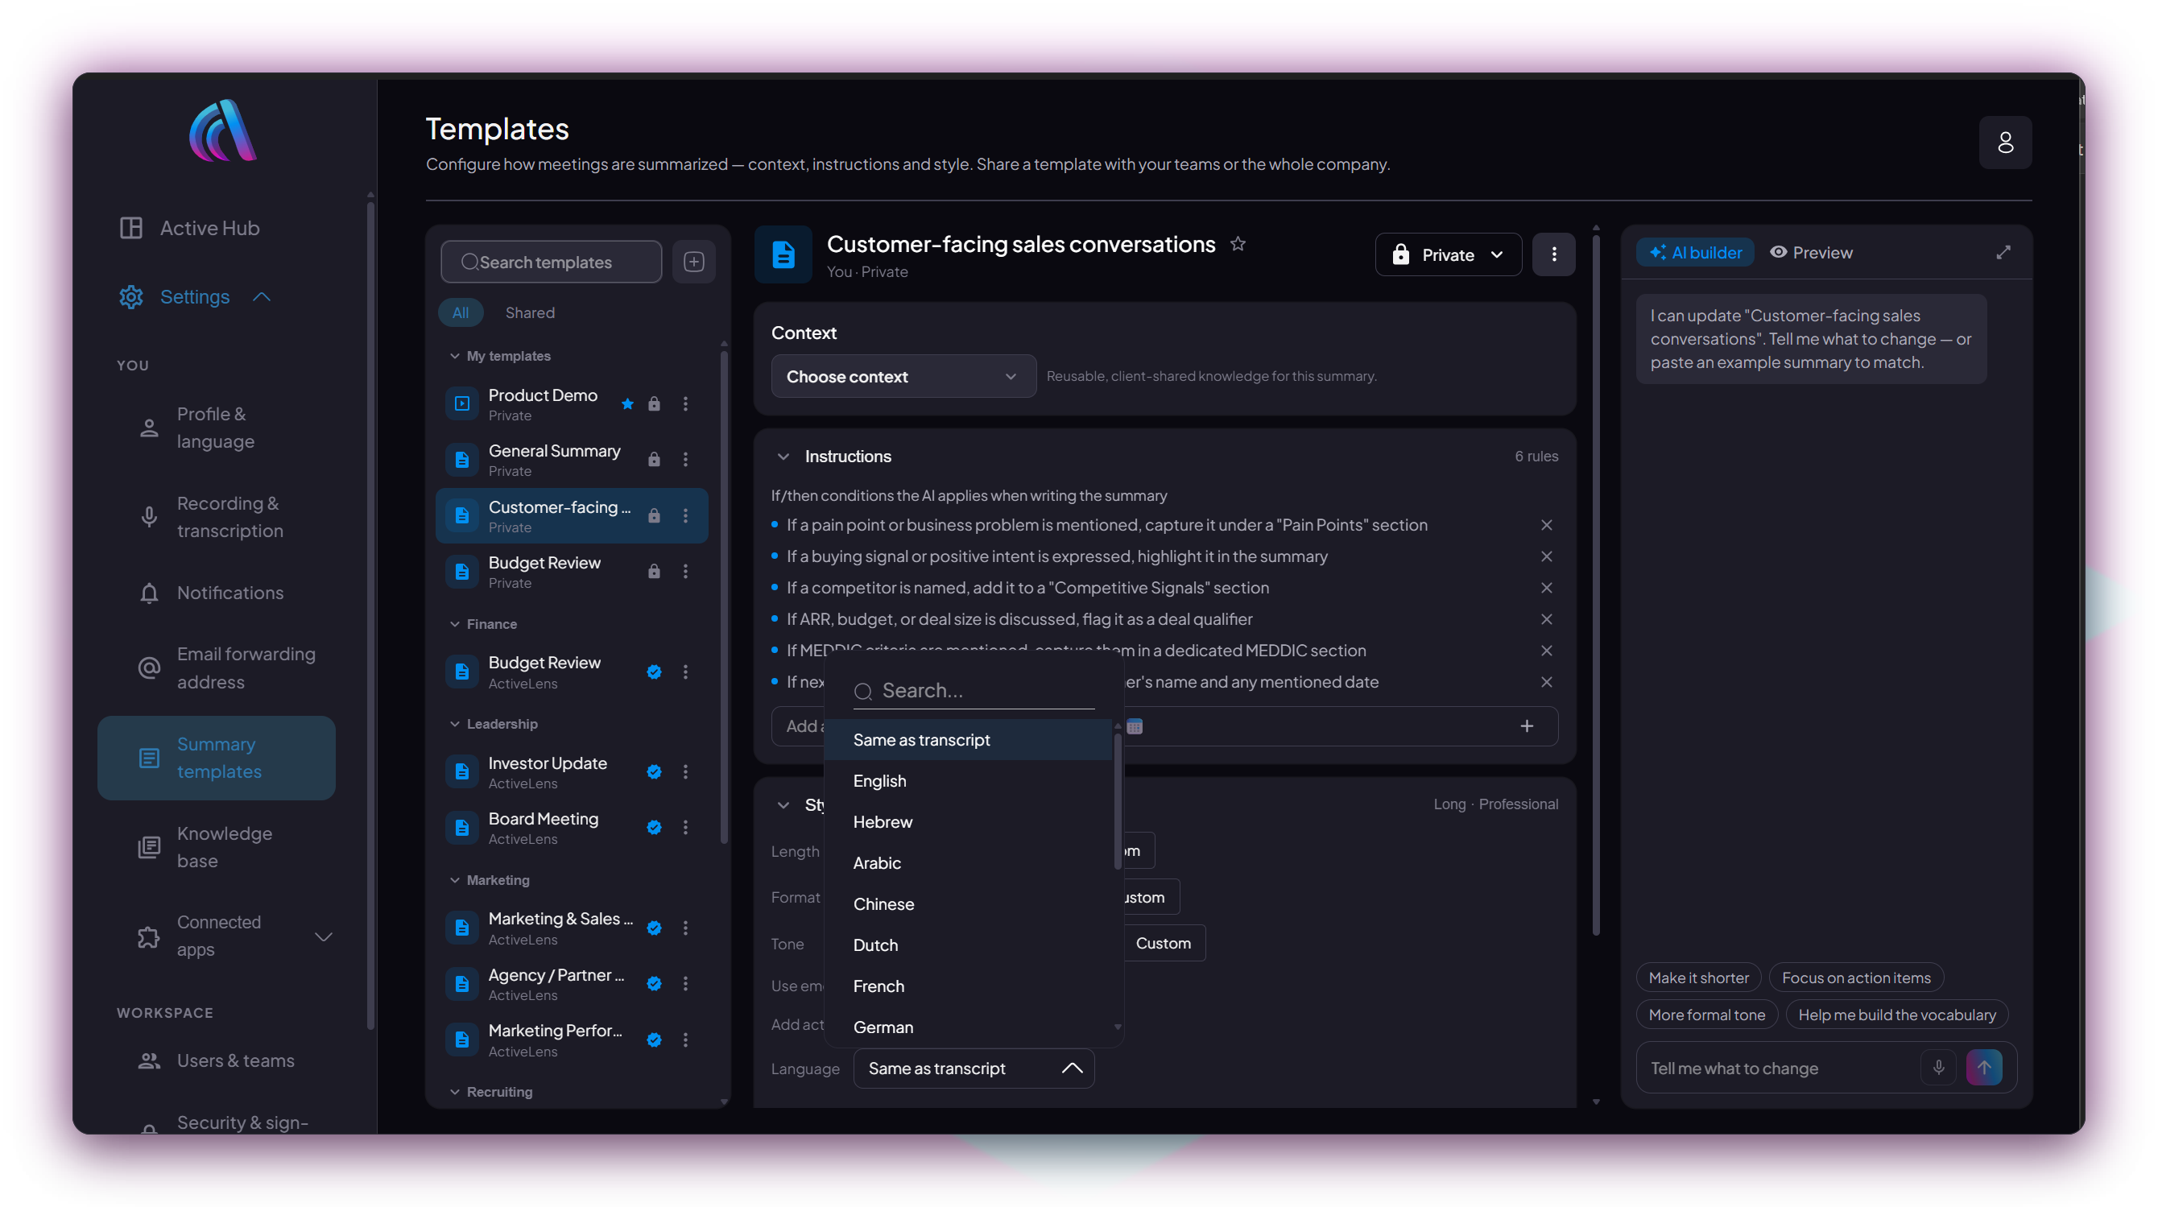The height and width of the screenshot is (1207, 2158).
Task: Star the Customer-facing sales conversations template
Action: (1238, 244)
